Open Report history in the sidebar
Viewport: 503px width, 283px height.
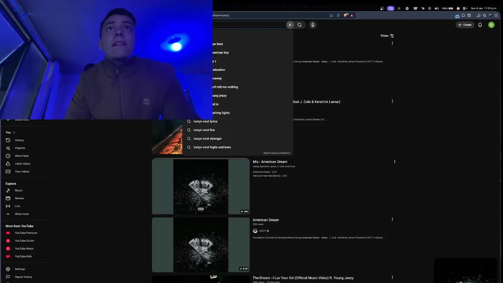[24, 277]
